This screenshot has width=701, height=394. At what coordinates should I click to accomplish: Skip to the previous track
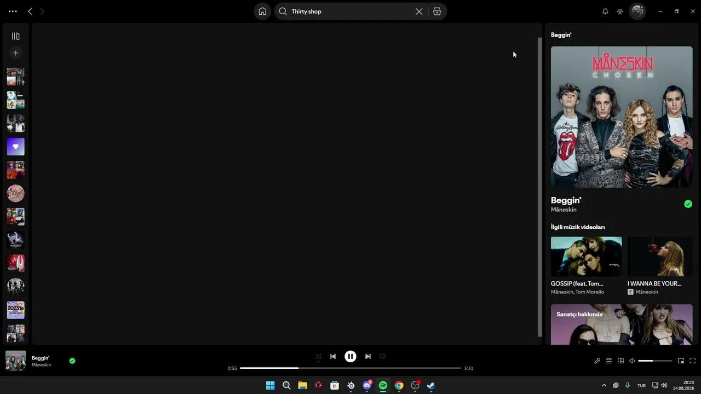pyautogui.click(x=333, y=357)
